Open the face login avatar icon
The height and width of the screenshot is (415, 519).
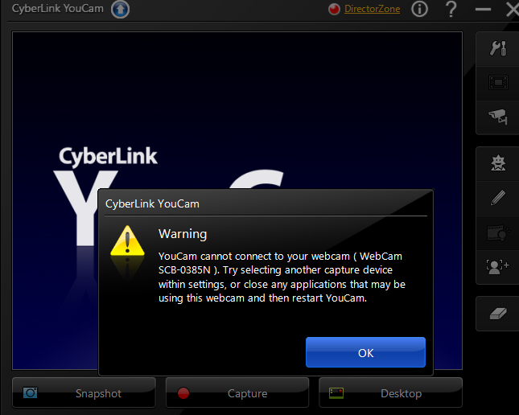[498, 267]
